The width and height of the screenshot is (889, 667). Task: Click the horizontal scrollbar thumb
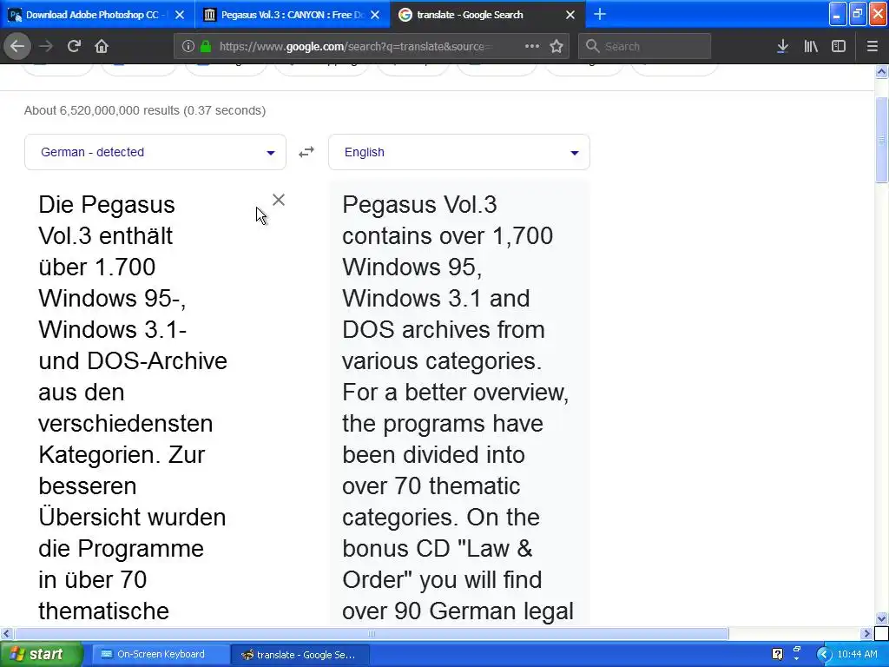coord(372,633)
